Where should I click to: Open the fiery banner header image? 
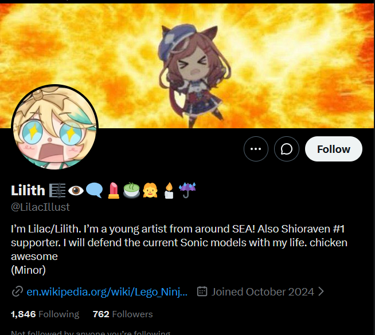[187, 66]
